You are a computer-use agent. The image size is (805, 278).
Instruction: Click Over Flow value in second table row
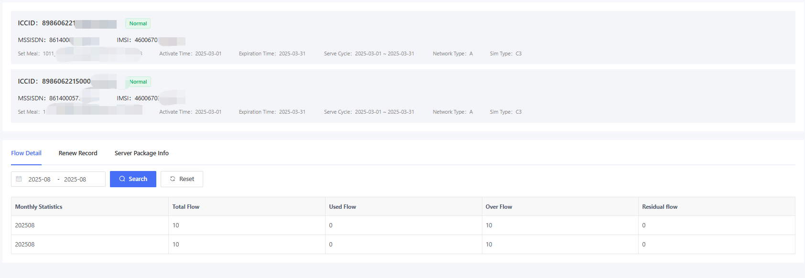(x=489, y=245)
